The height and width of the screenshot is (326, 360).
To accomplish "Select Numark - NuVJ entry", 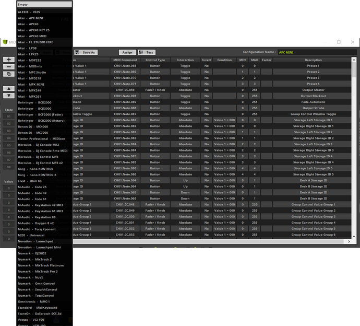I will [44, 277].
